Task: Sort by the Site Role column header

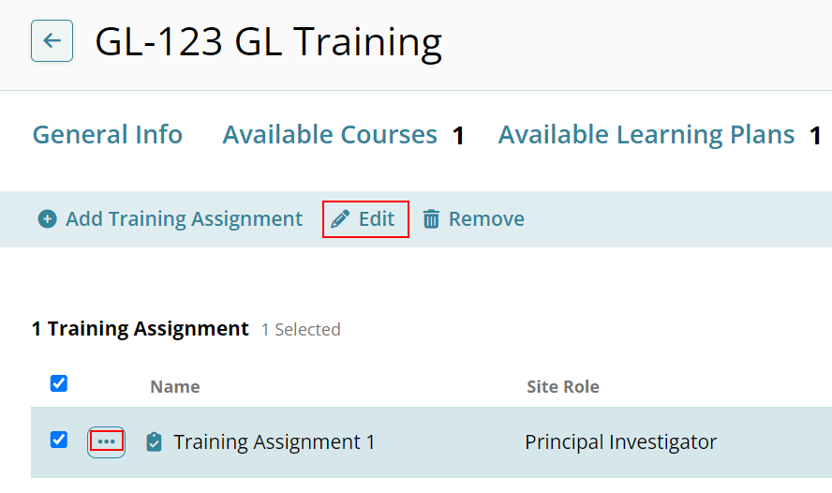Action: (x=563, y=386)
